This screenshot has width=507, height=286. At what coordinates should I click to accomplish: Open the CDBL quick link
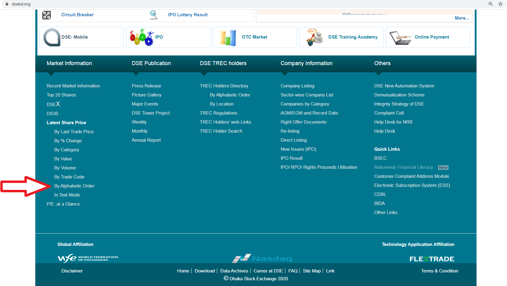point(380,194)
